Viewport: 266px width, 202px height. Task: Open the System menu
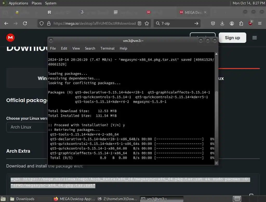coord(51,3)
